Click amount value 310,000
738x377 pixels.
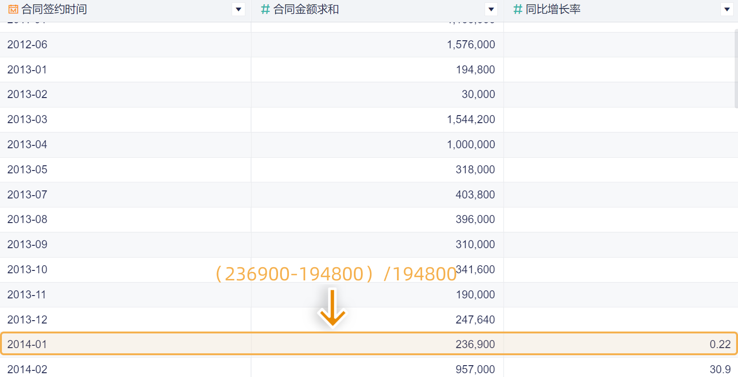point(476,244)
